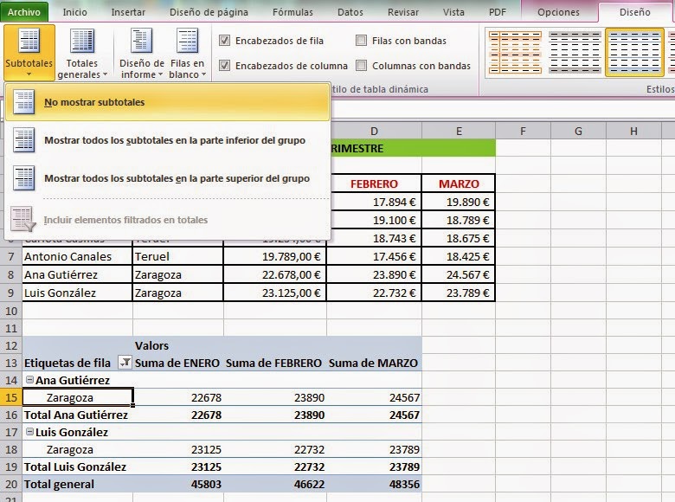This screenshot has height=502, width=675.
Task: Collapse the Ana Gutiérrez pivot group
Action: [x=29, y=380]
